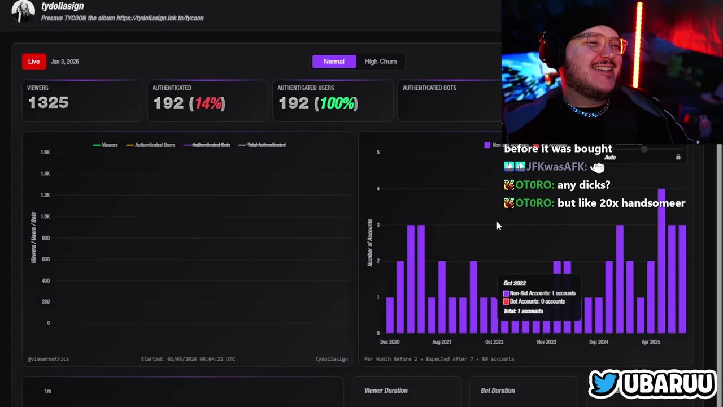723x407 pixels.
Task: Toggle the Viewers series in chart legend
Action: (105, 145)
